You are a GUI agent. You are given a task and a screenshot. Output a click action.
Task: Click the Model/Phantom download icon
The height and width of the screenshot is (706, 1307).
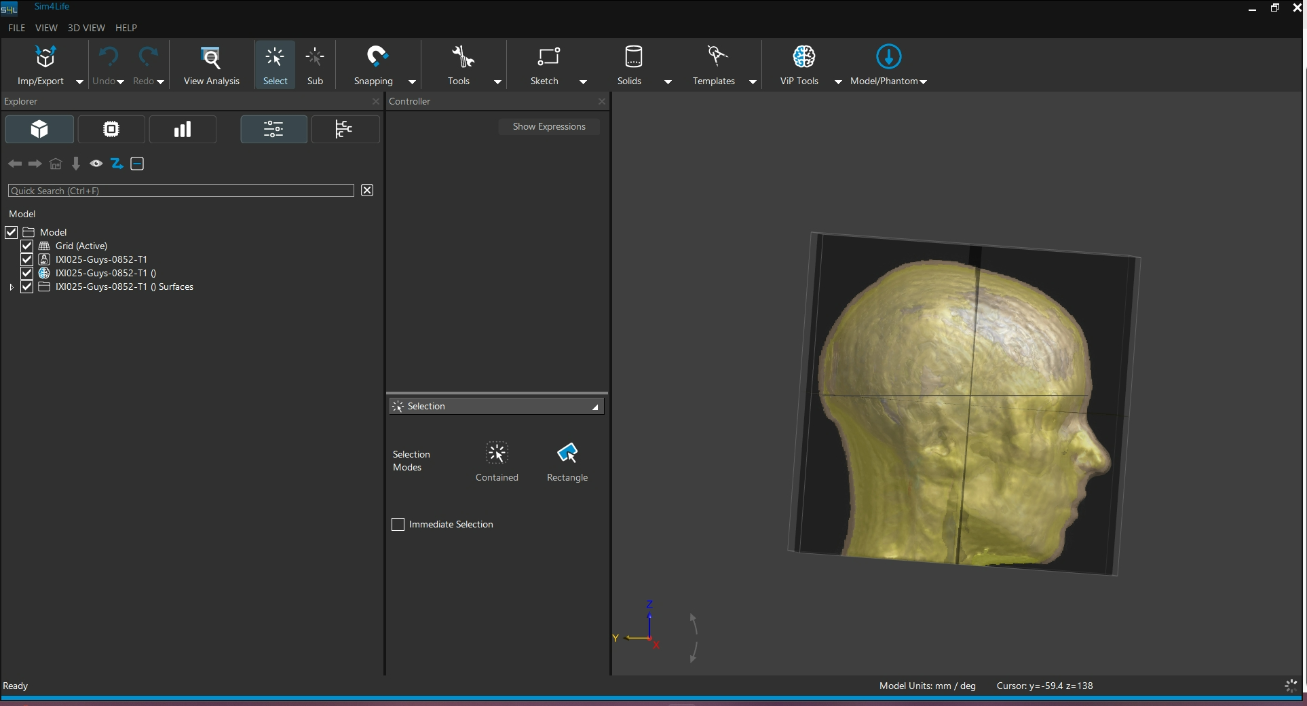888,57
